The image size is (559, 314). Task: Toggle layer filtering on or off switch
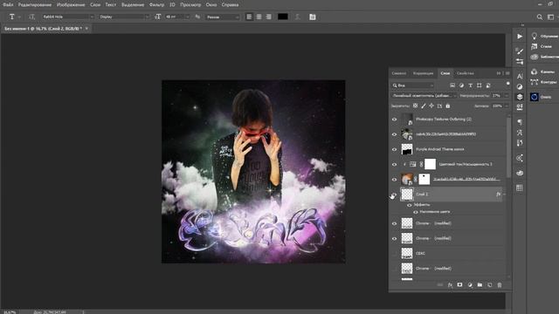point(507,84)
